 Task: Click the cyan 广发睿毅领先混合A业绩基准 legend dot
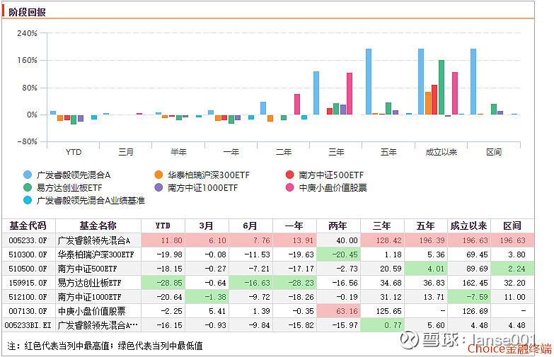click(28, 200)
